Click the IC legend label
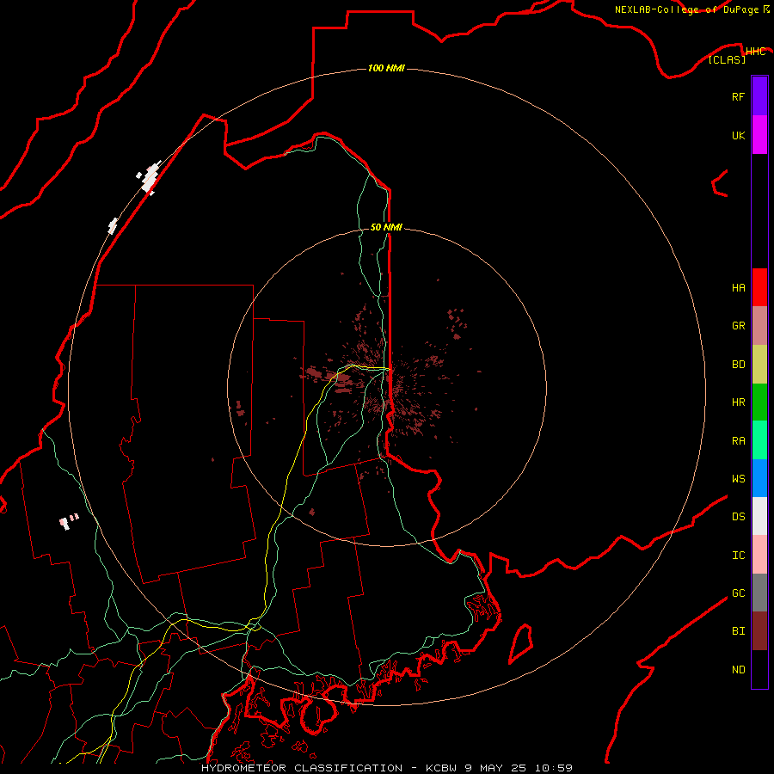 point(738,555)
